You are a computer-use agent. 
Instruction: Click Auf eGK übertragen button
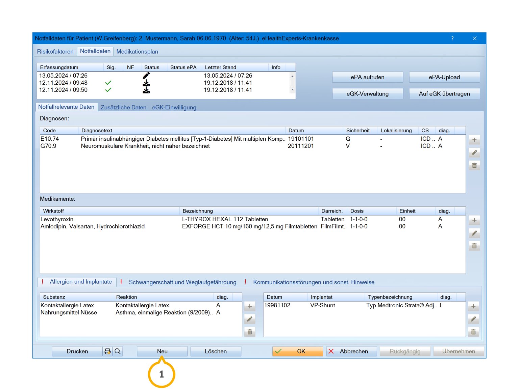pos(444,94)
